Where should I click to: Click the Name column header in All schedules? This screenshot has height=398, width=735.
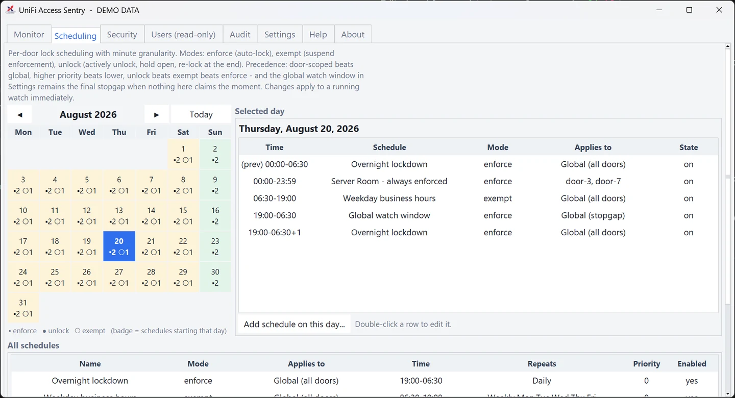pyautogui.click(x=90, y=364)
